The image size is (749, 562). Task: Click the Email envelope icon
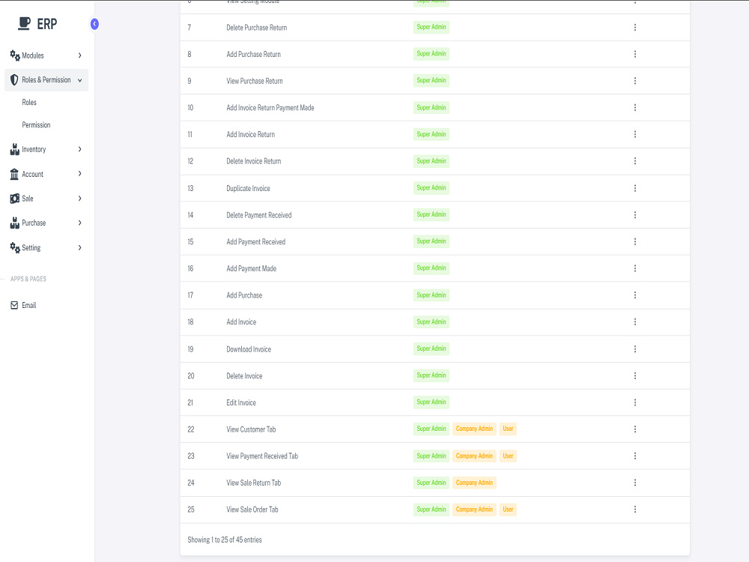(14, 306)
